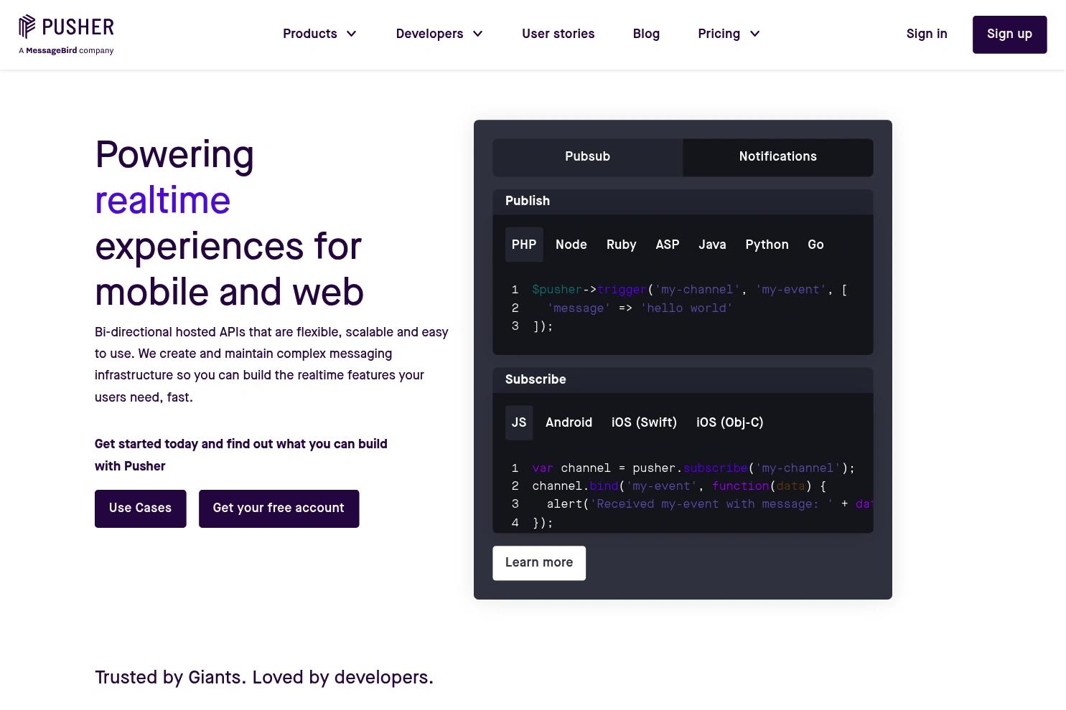Select iOS (Obj-C) subscribe tab
The height and width of the screenshot is (710, 1066).
point(729,422)
